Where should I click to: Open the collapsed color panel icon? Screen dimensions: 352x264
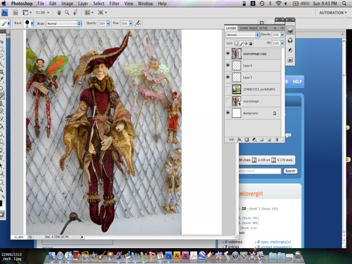(x=290, y=40)
